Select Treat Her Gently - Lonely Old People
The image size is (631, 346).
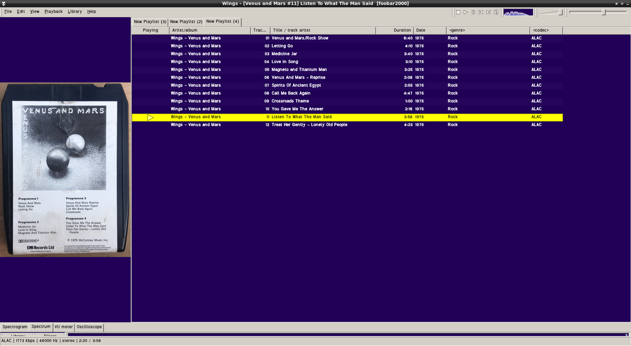347,125
